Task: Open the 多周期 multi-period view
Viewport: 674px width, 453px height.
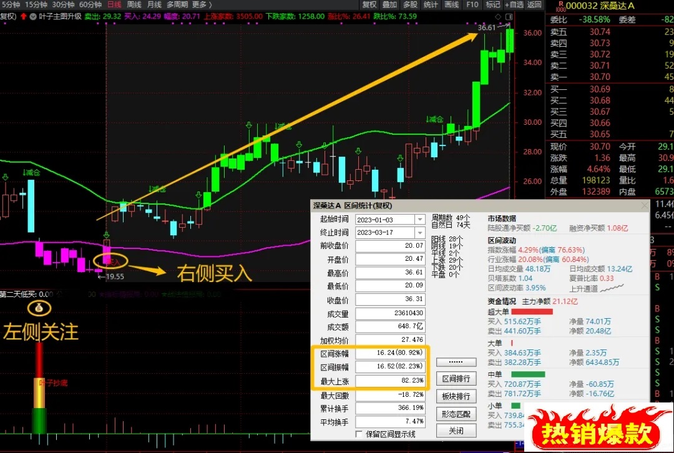Action: point(177,5)
